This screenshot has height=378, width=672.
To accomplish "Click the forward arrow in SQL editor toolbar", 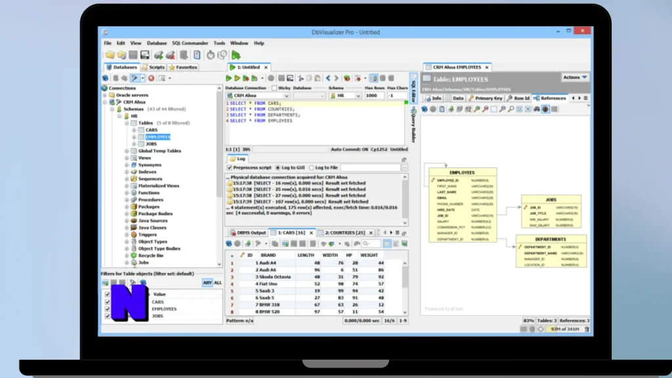I will tap(337, 79).
